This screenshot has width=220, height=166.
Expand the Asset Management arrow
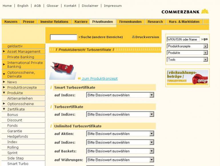[4, 52]
